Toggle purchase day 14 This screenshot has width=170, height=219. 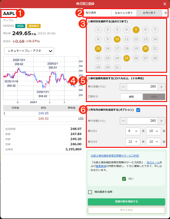(155, 39)
